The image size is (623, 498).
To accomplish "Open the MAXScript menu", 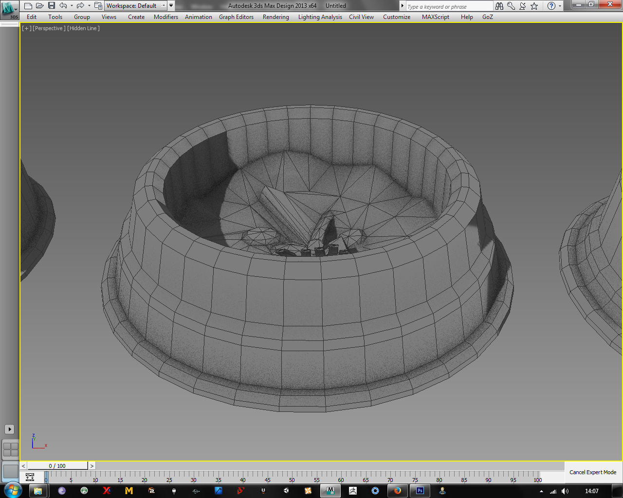I will [436, 17].
